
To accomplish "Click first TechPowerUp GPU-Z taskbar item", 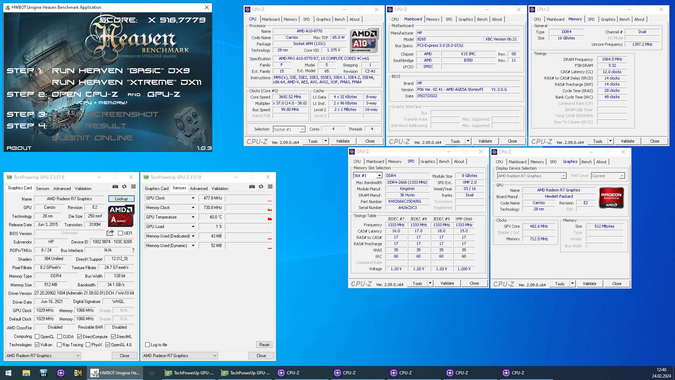I will pyautogui.click(x=190, y=373).
